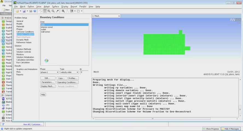Open dropdown arrow beside layout icon
Screen dimensions: 243x131
point(75,11)
